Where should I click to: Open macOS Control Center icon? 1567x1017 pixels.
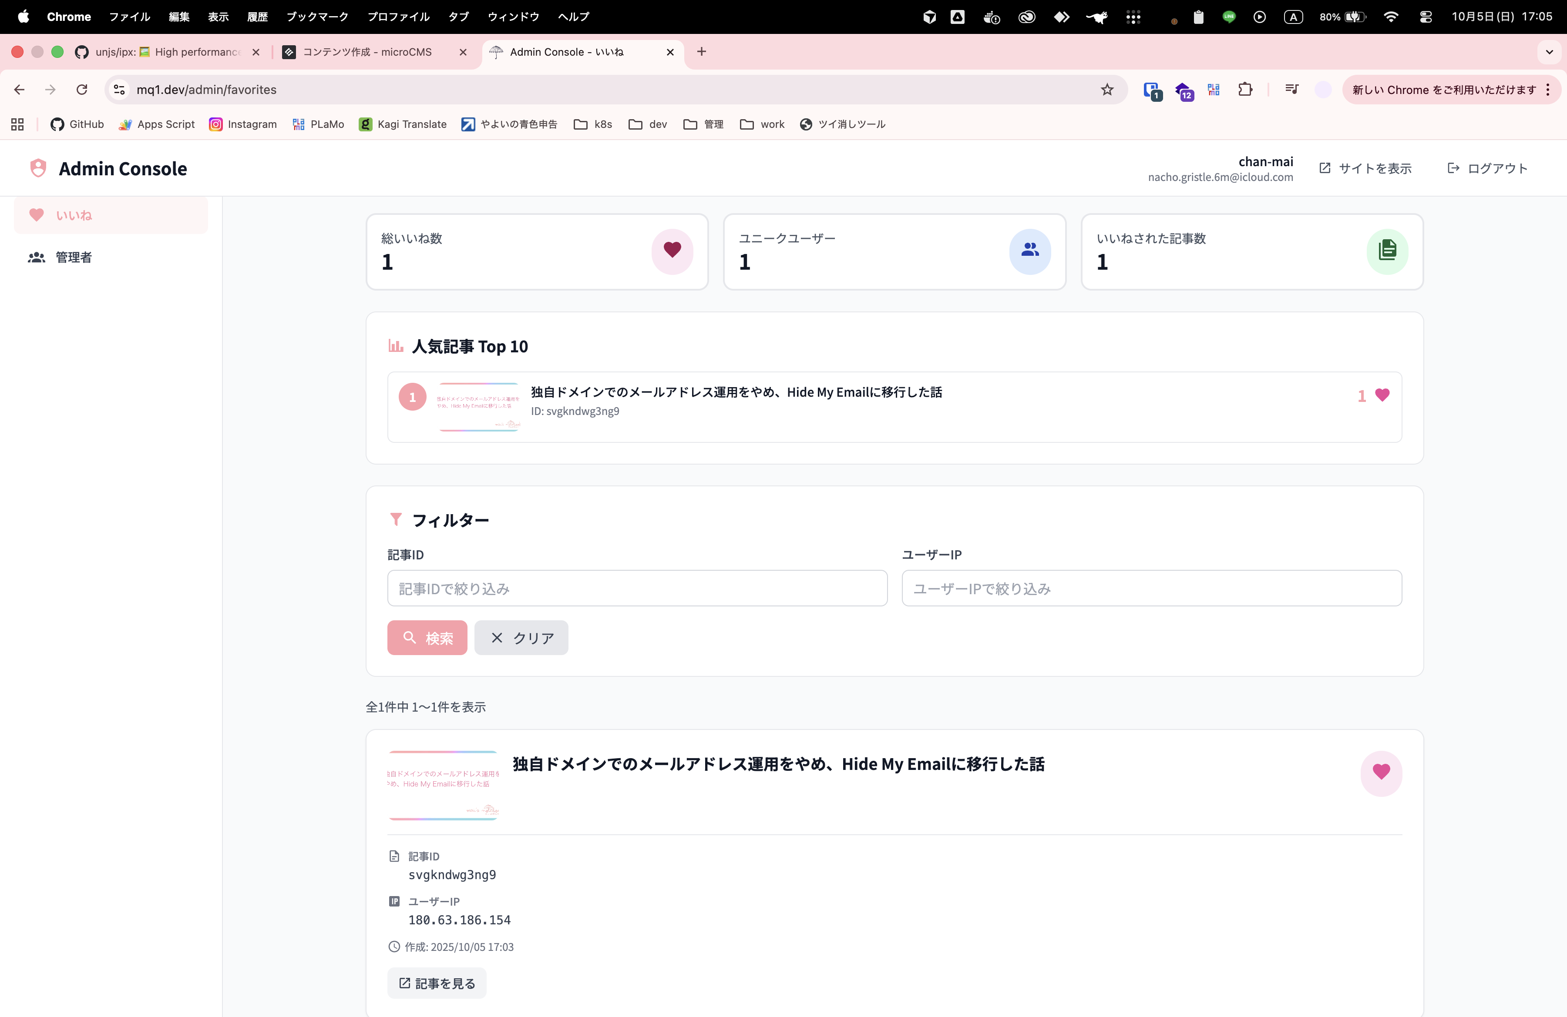pos(1426,17)
